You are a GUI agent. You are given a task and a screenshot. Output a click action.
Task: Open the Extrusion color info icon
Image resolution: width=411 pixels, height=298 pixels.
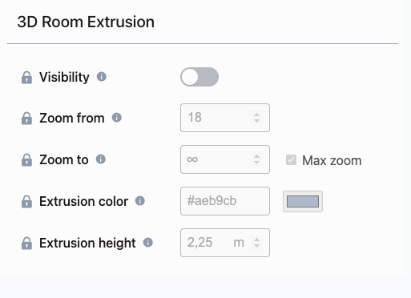(x=140, y=200)
